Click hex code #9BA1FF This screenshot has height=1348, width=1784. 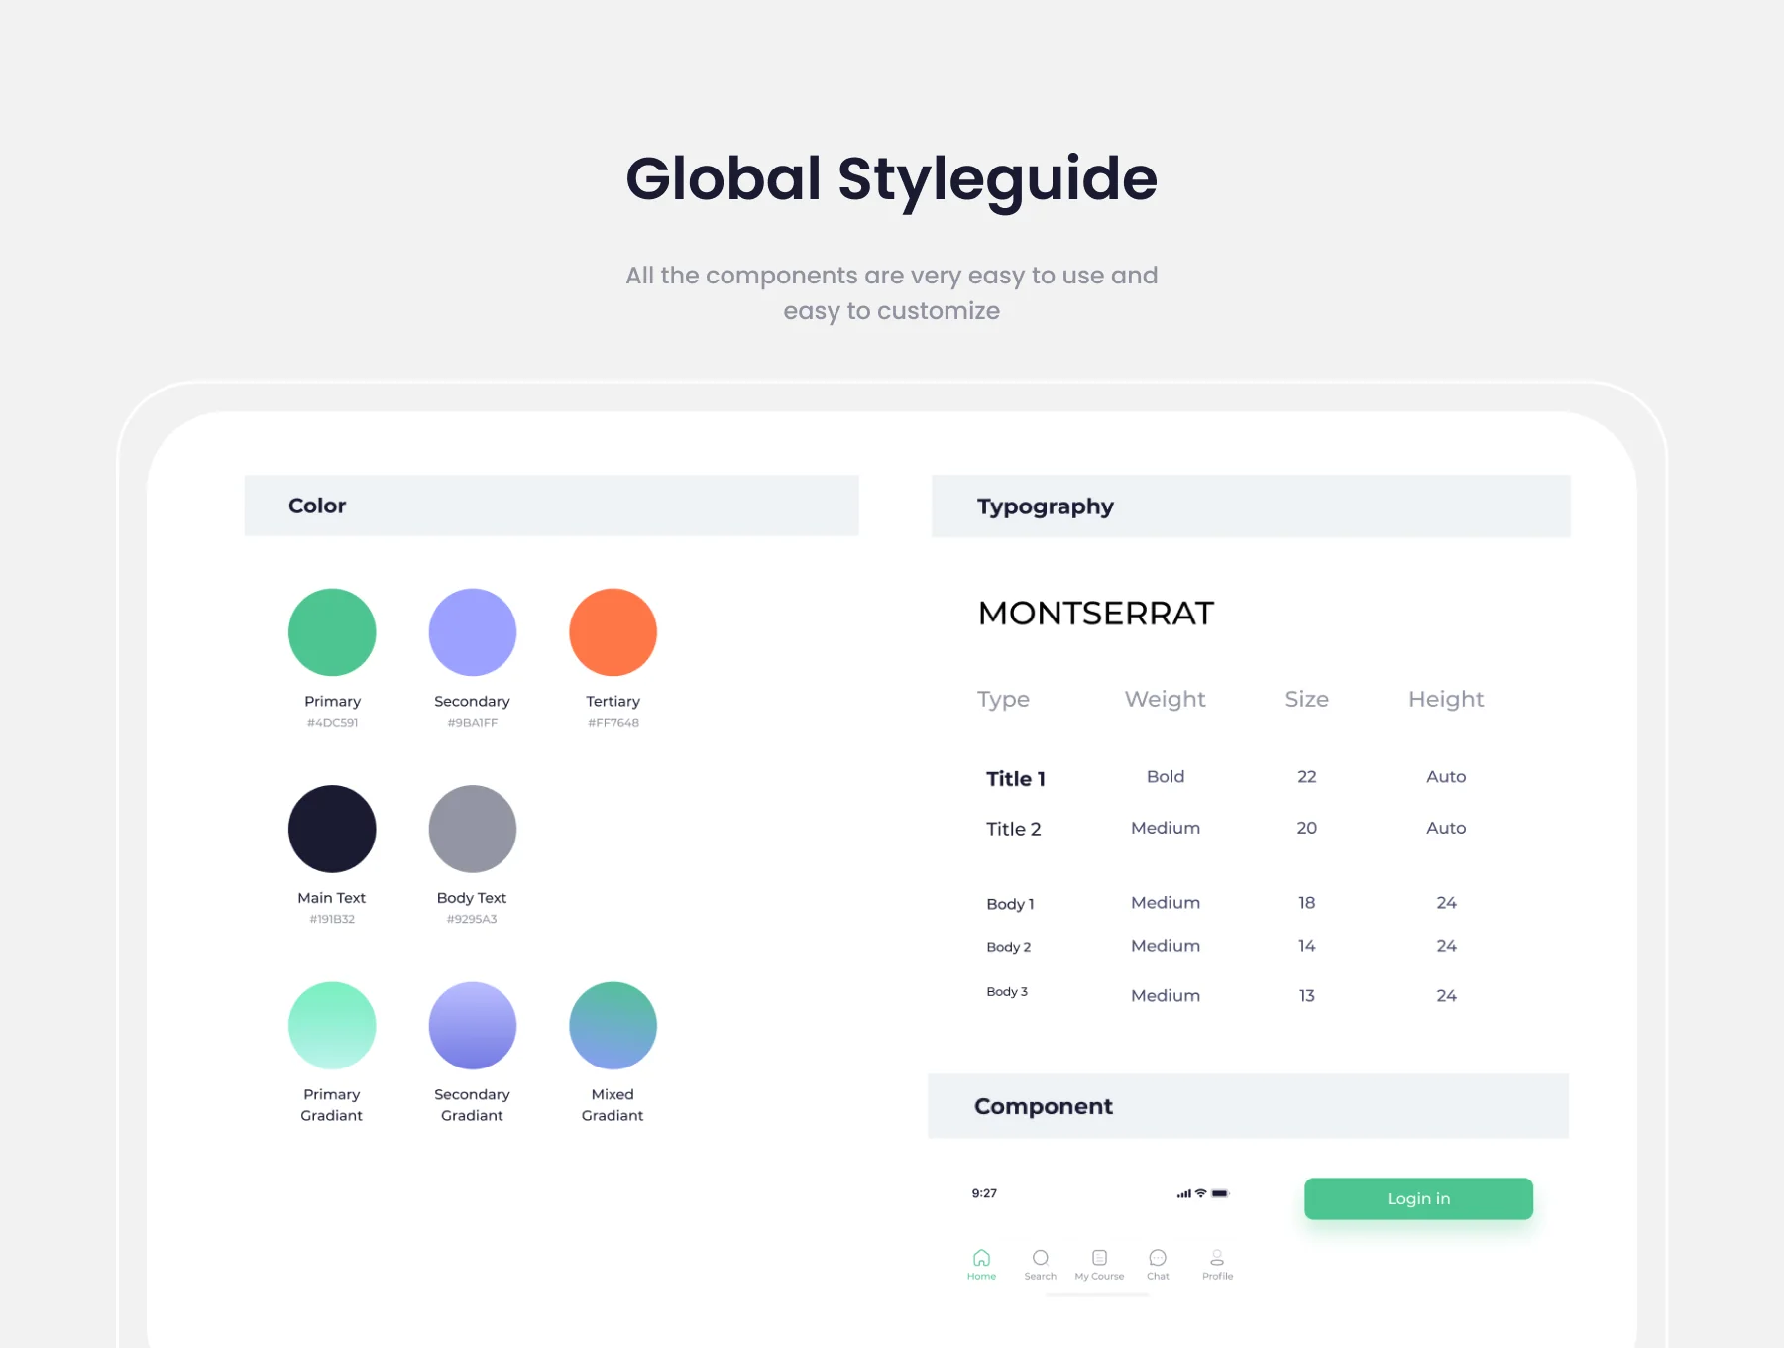point(472,723)
